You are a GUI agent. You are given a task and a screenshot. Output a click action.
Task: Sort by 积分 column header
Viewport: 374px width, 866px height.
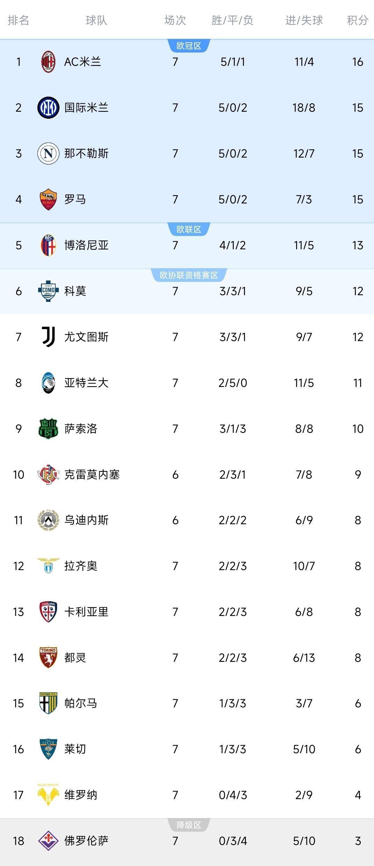click(358, 20)
